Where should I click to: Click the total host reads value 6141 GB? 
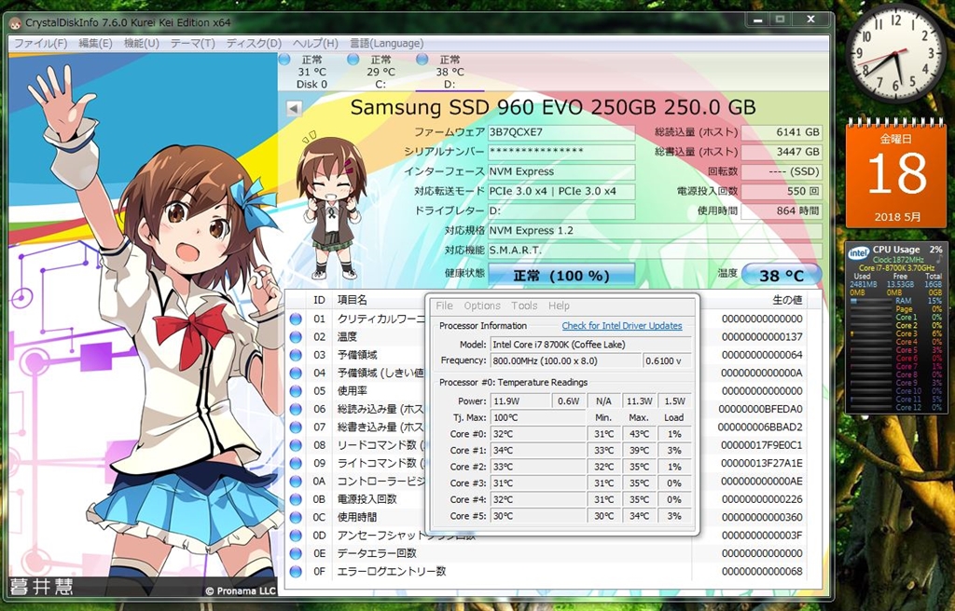point(782,132)
